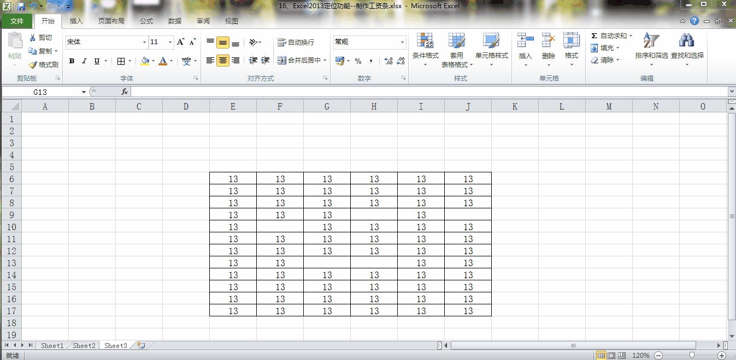Click the 自动换行 wrap text button

296,42
